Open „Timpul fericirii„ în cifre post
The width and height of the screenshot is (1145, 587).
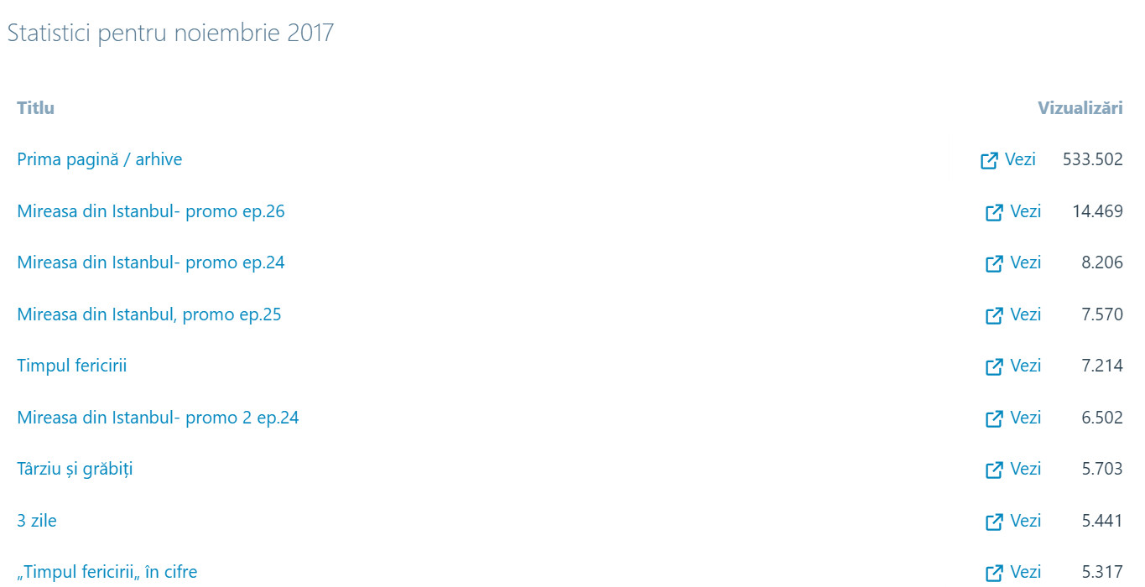(x=107, y=573)
